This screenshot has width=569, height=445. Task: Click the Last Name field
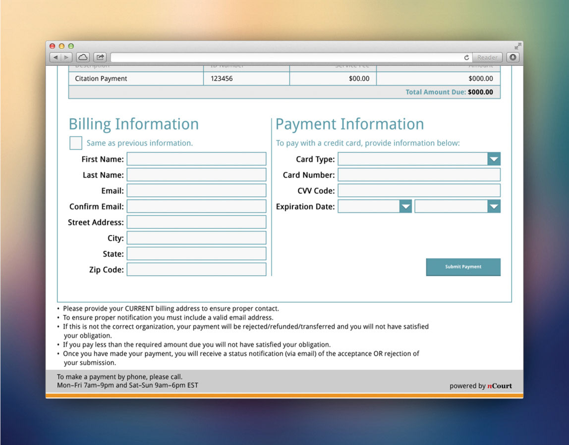pos(196,175)
